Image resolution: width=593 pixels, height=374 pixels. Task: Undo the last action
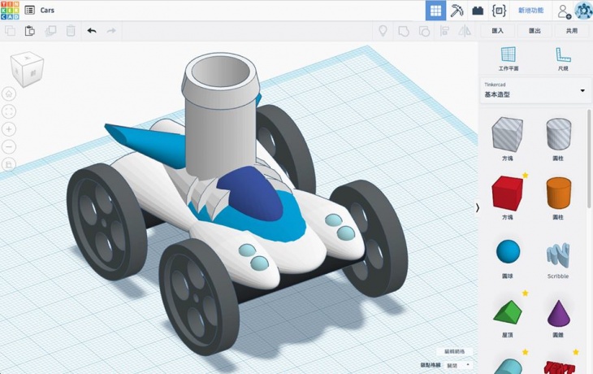[91, 31]
